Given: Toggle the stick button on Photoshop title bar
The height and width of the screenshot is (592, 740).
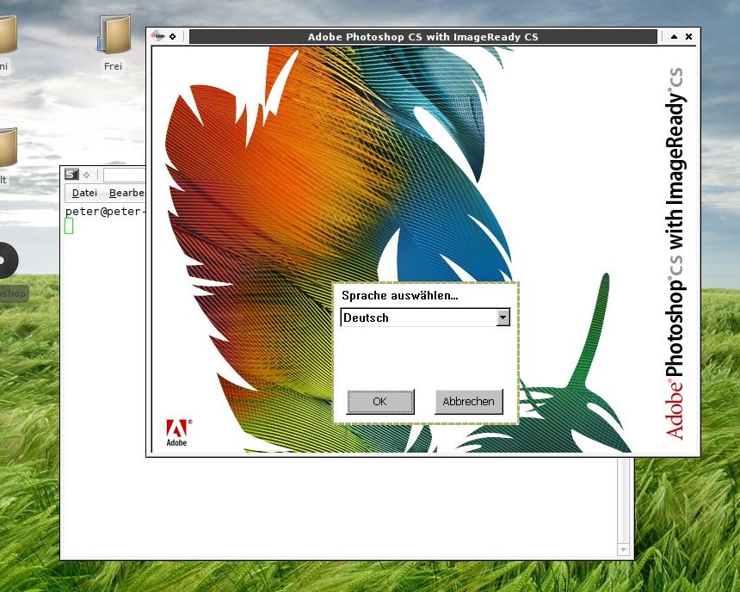Looking at the screenshot, I should [173, 36].
